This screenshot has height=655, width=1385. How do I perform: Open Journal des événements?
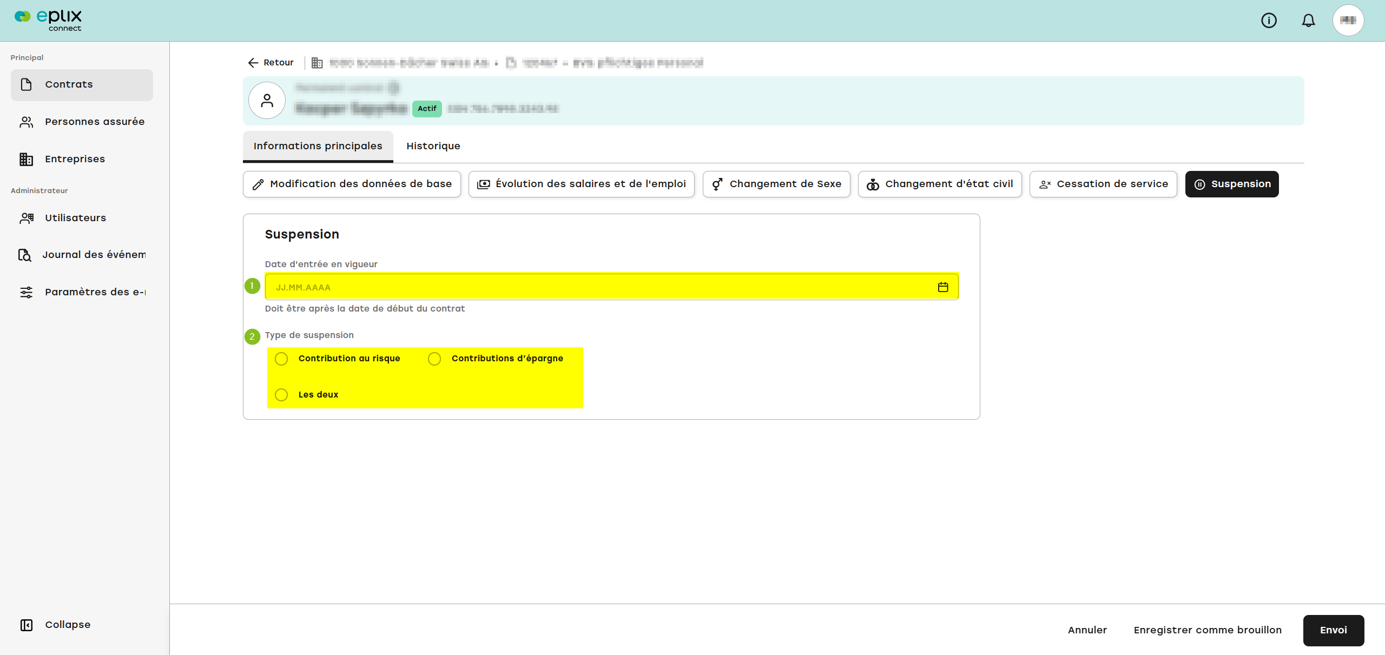click(82, 255)
